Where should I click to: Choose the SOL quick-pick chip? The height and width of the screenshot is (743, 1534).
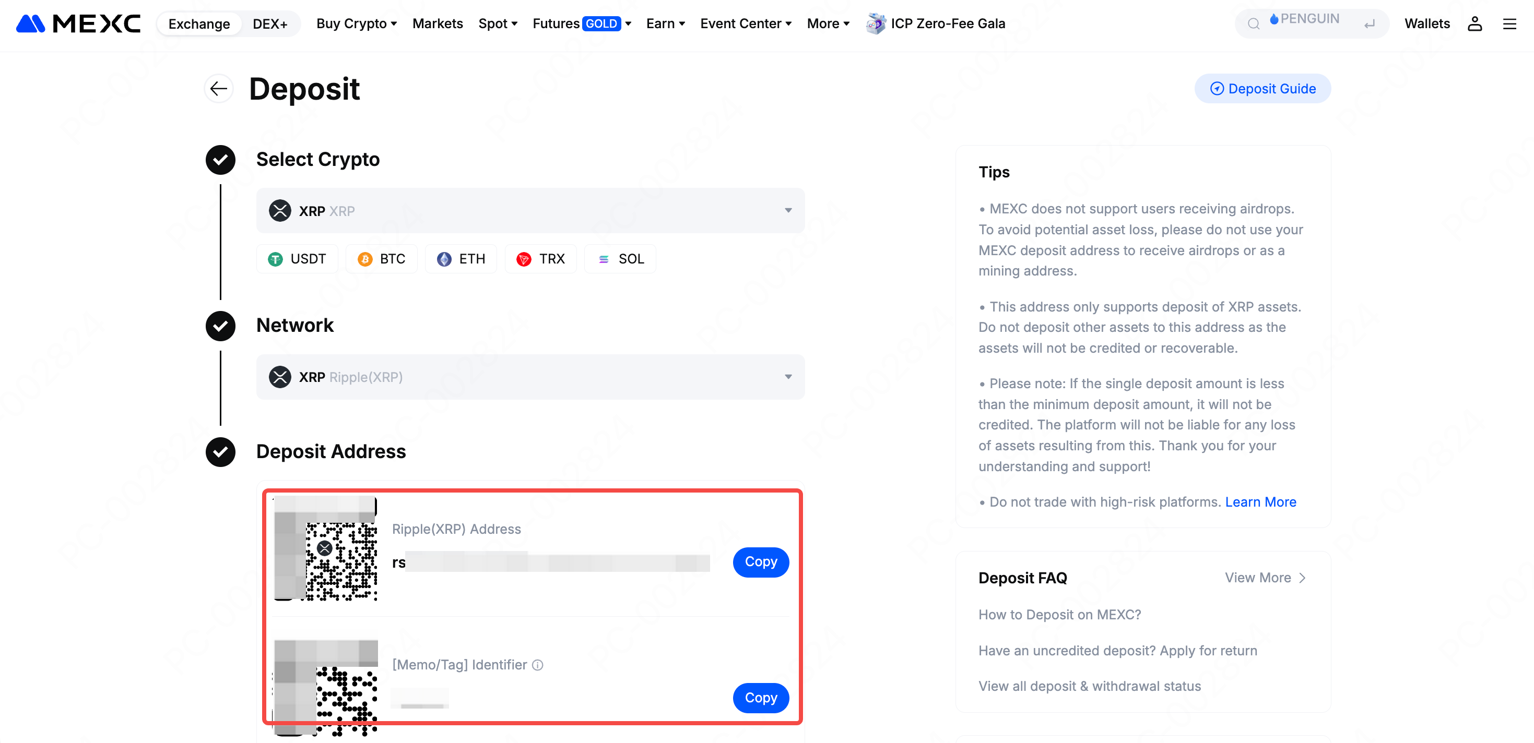click(620, 259)
